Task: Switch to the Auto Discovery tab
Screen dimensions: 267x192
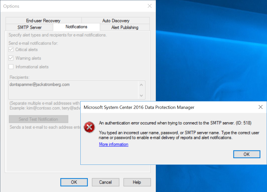Action: (116, 20)
